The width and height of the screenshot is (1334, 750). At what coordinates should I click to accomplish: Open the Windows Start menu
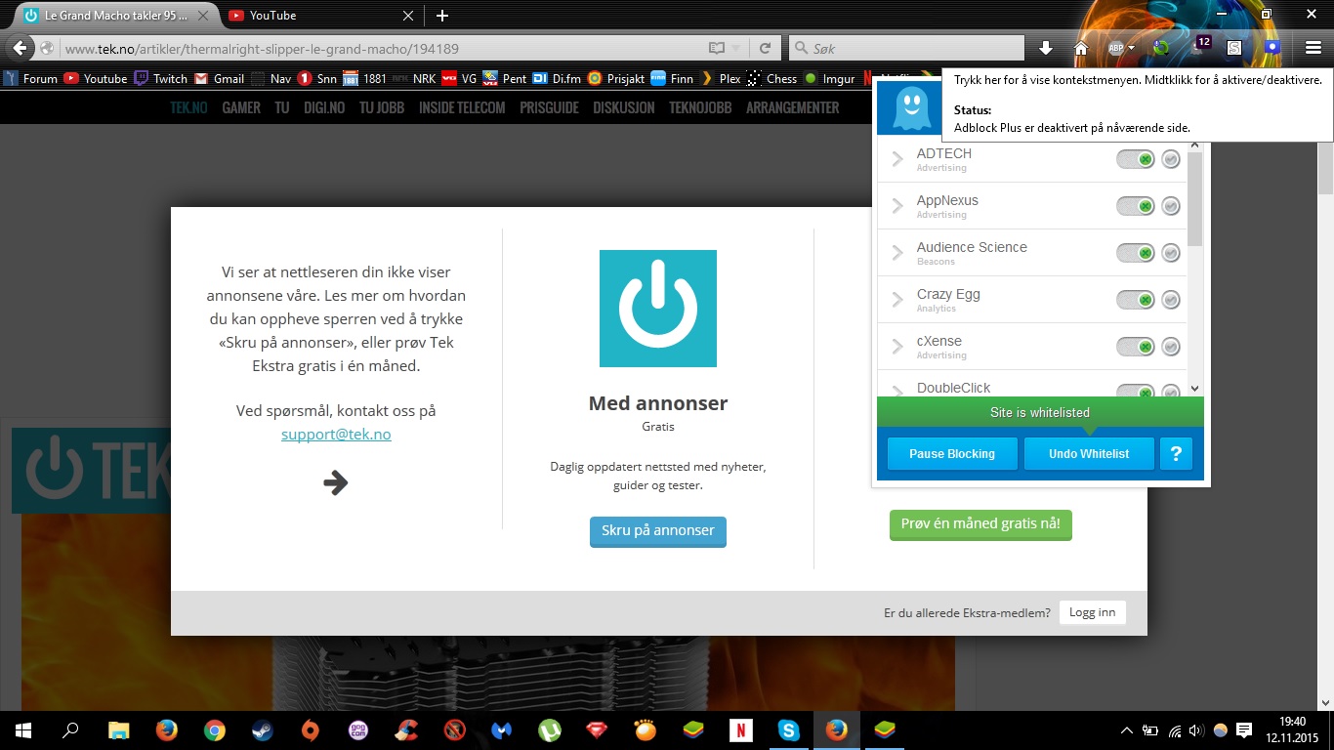pos(22,729)
